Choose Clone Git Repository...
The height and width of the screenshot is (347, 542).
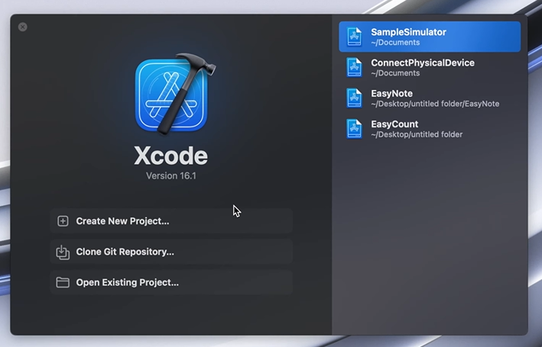pos(171,252)
